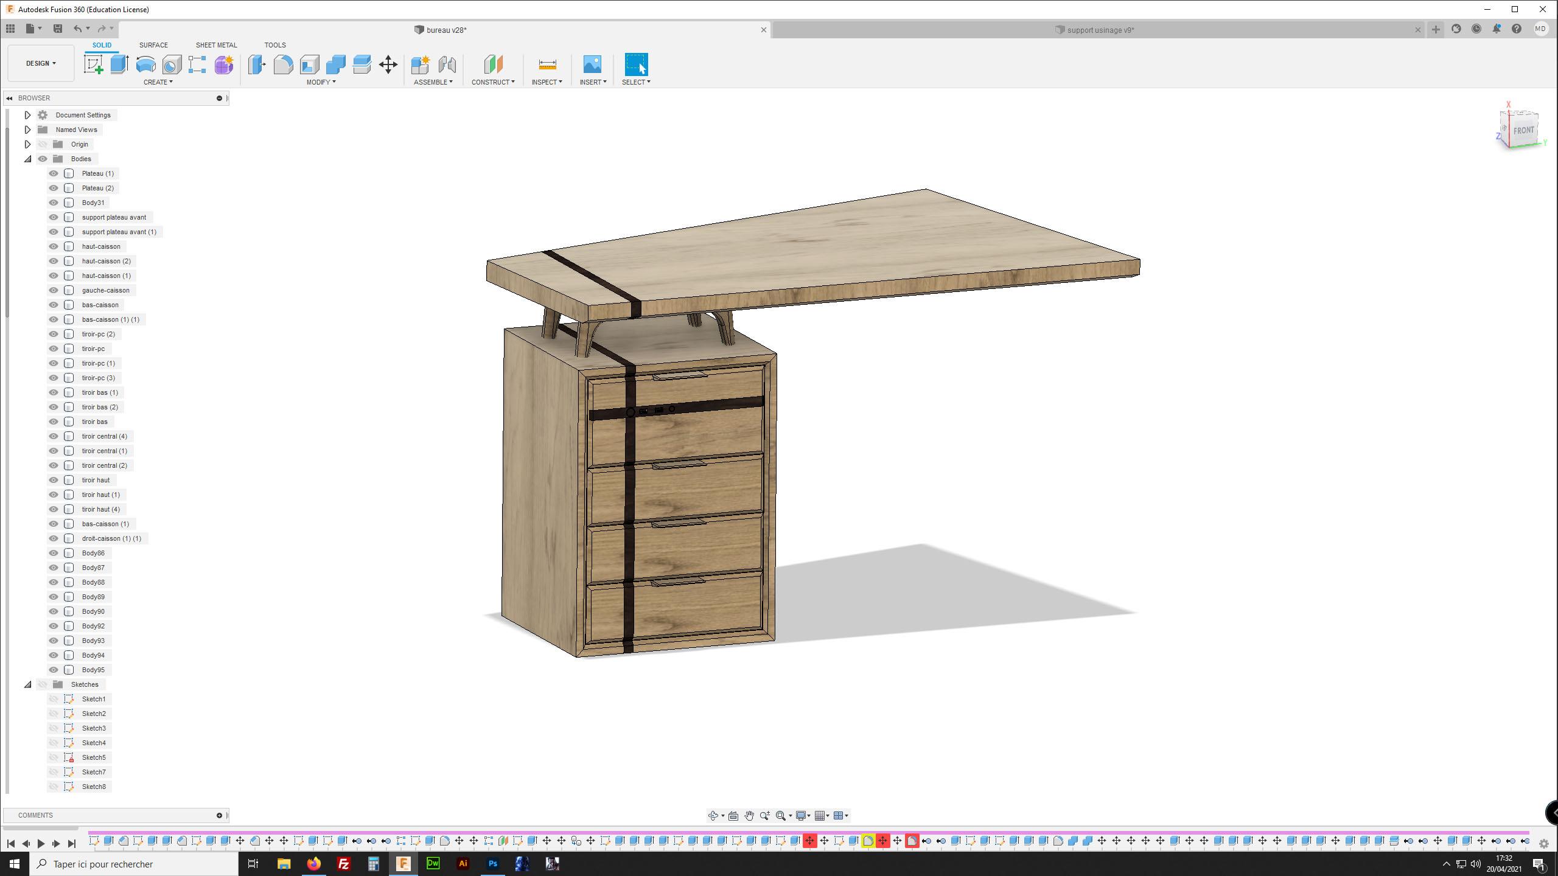Open the Measure tool

(547, 64)
